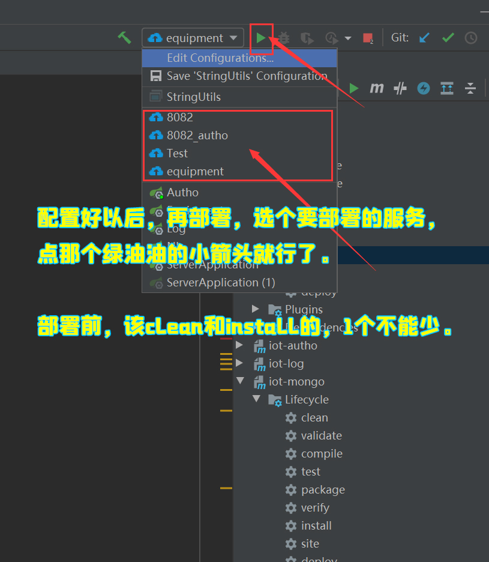The image size is (489, 562).
Task: Click the gear icon beside install
Action: coord(291,526)
